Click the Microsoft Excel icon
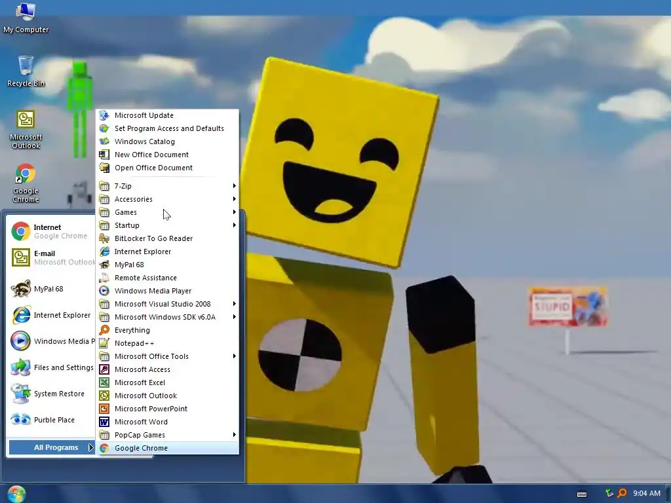The width and height of the screenshot is (671, 503). click(x=104, y=382)
